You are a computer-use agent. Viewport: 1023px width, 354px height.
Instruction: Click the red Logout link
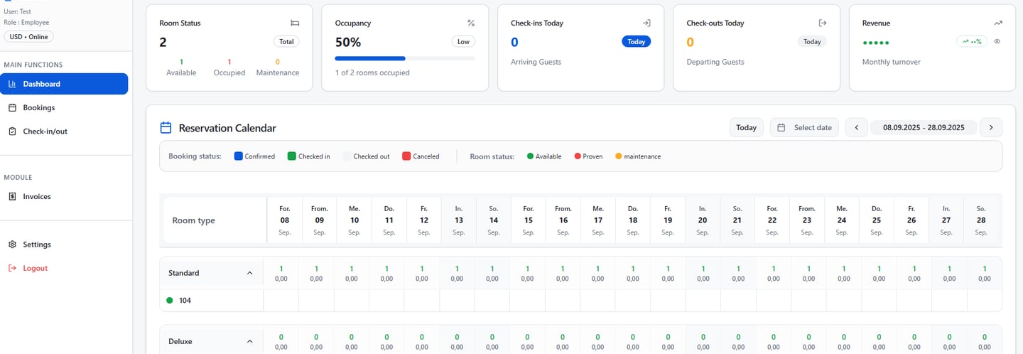(x=35, y=268)
